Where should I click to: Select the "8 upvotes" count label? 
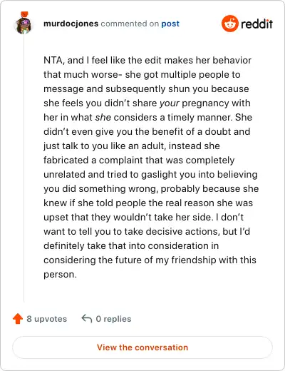(47, 319)
